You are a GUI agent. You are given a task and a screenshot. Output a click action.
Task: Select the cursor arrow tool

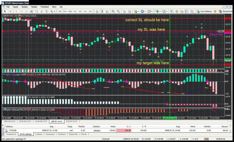pos(5,12)
